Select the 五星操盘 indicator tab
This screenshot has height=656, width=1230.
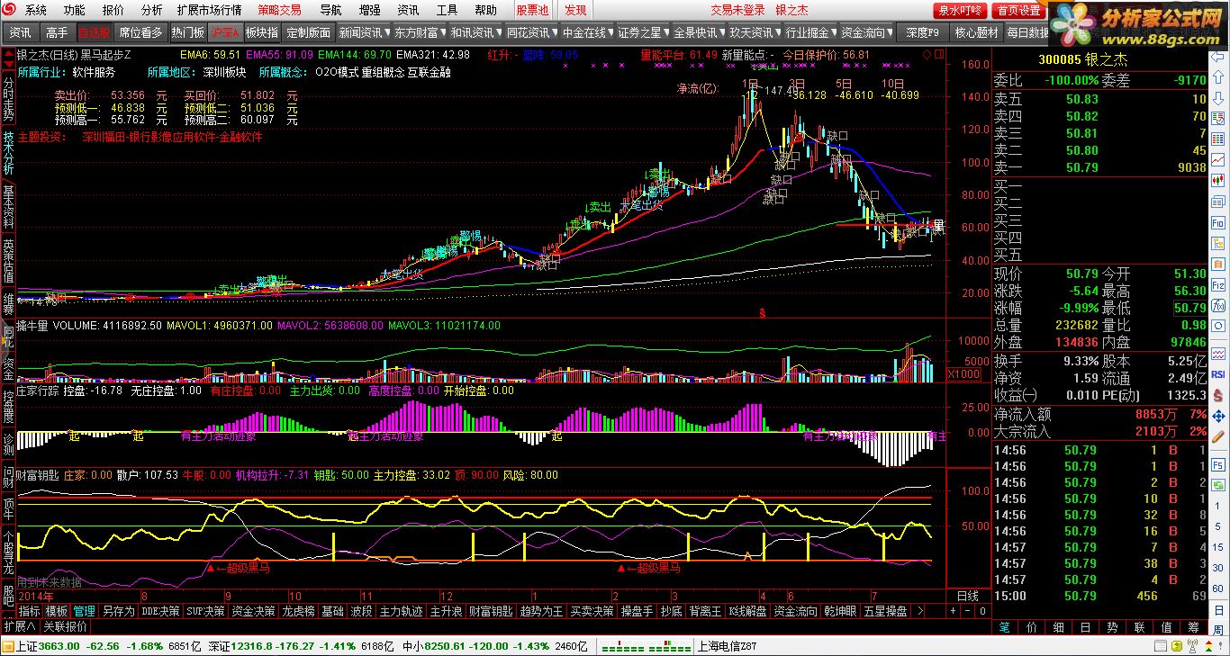tap(886, 611)
